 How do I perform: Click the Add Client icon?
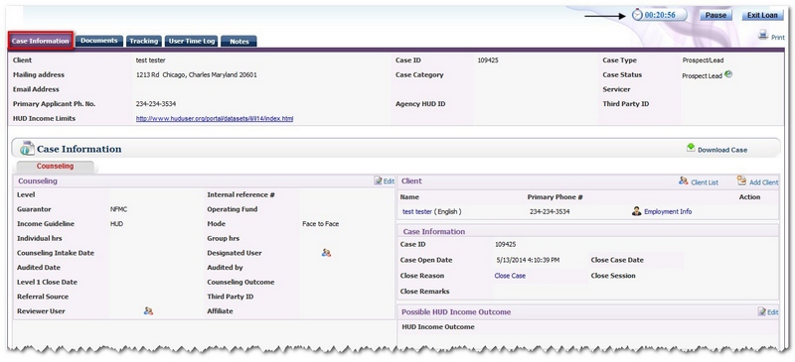(x=741, y=181)
